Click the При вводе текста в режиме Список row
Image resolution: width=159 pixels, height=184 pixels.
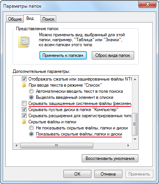[65, 85]
